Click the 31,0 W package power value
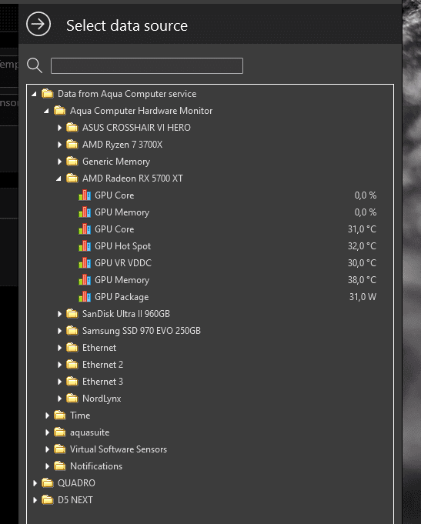 [x=363, y=297]
